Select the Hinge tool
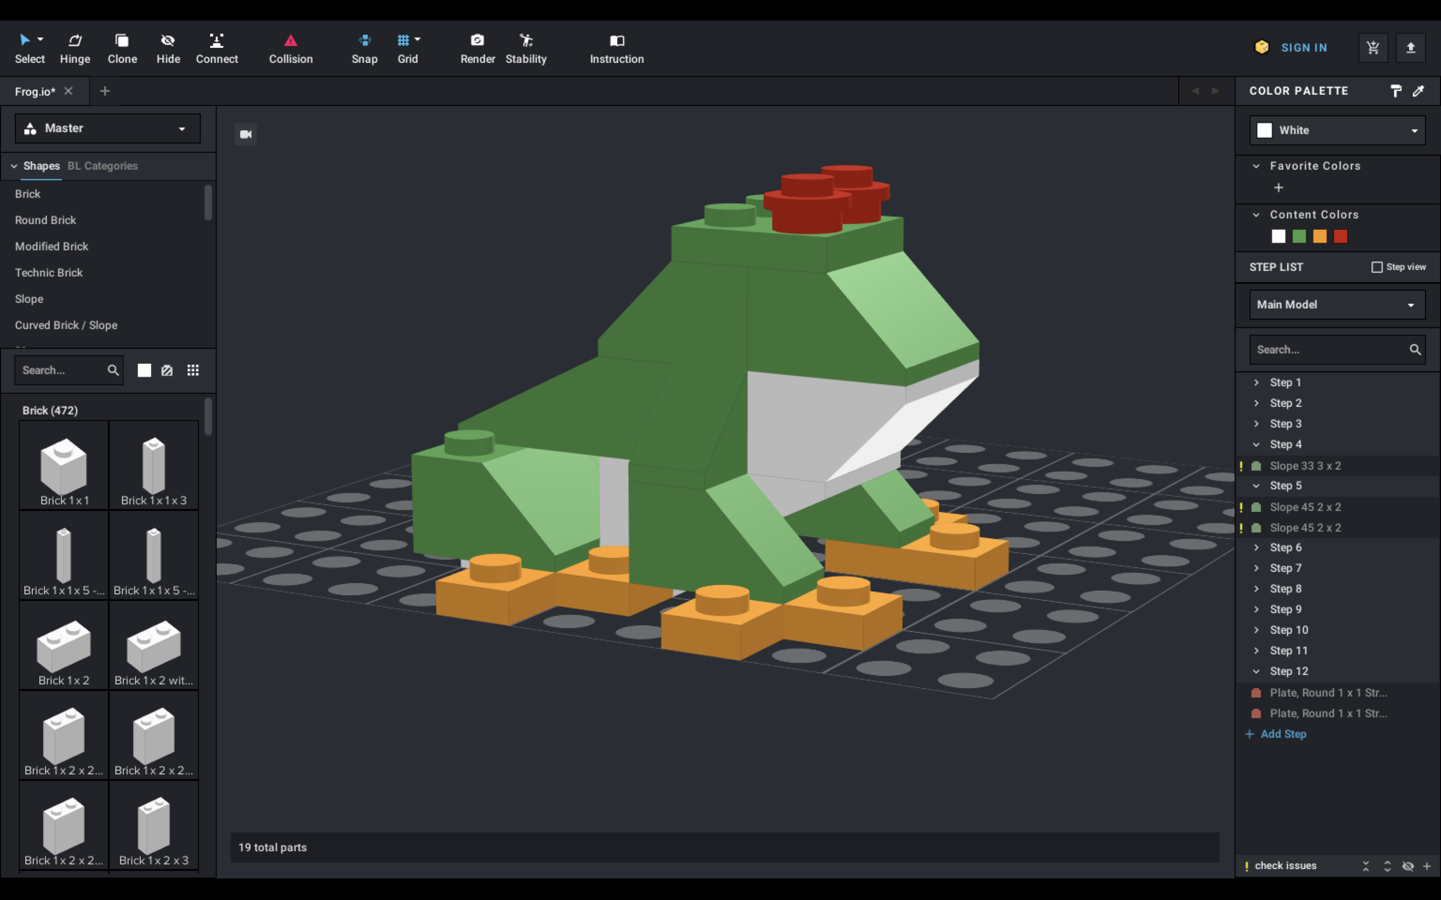 (x=74, y=48)
